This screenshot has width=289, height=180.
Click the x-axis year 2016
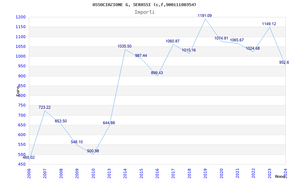click(x=157, y=174)
